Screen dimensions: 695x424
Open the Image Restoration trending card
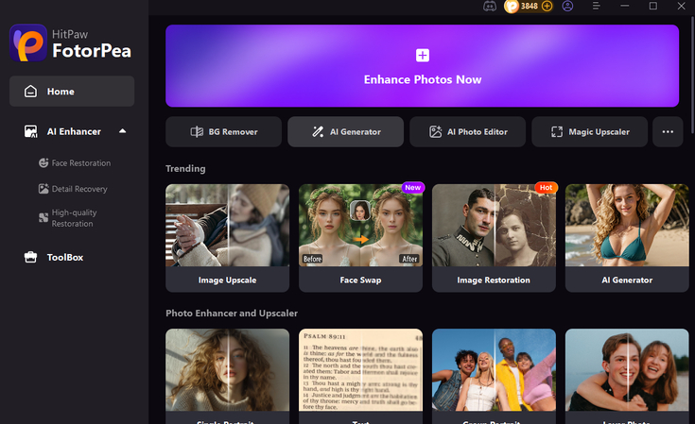click(x=494, y=238)
